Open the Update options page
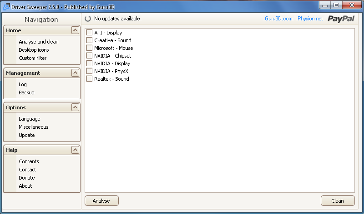 click(x=27, y=135)
